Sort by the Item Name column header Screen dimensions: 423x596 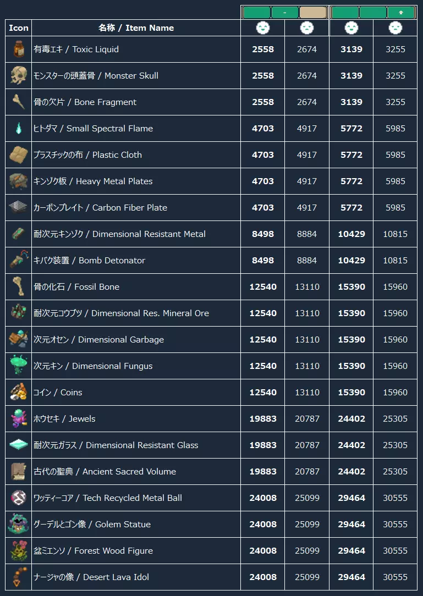tap(136, 28)
